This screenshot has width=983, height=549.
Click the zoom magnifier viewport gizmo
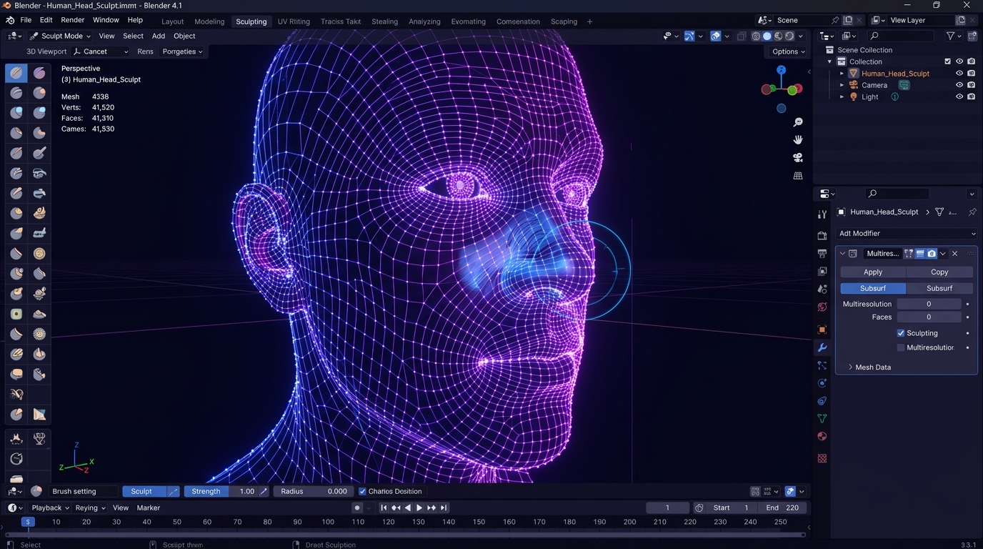point(798,122)
